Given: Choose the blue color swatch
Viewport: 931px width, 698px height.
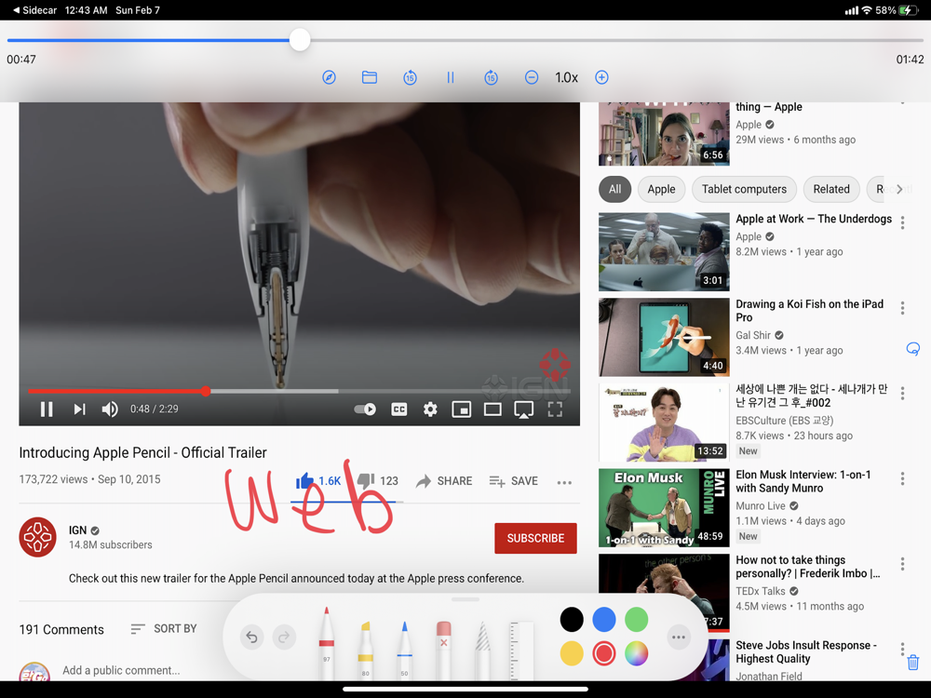Looking at the screenshot, I should click(604, 620).
